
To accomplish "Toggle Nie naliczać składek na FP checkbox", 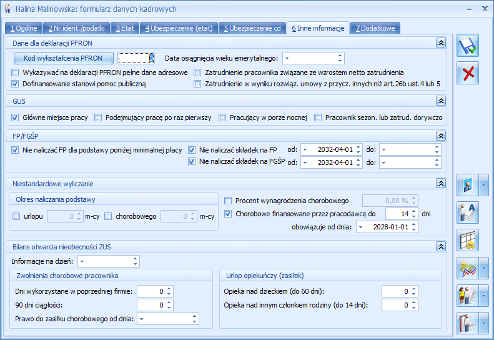I will pyautogui.click(x=192, y=150).
